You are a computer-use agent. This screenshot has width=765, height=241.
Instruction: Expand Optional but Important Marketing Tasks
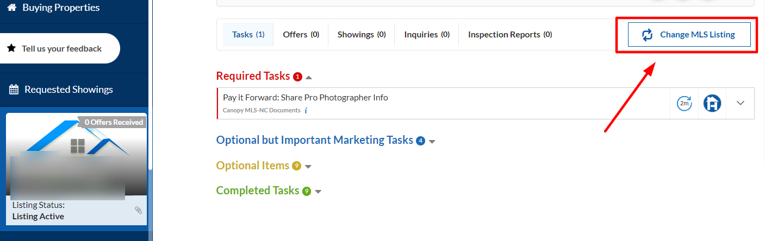(x=432, y=141)
